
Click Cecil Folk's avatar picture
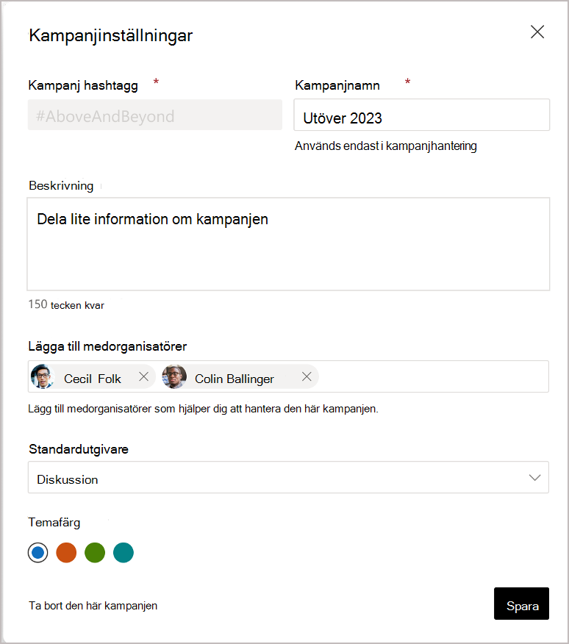(x=43, y=376)
